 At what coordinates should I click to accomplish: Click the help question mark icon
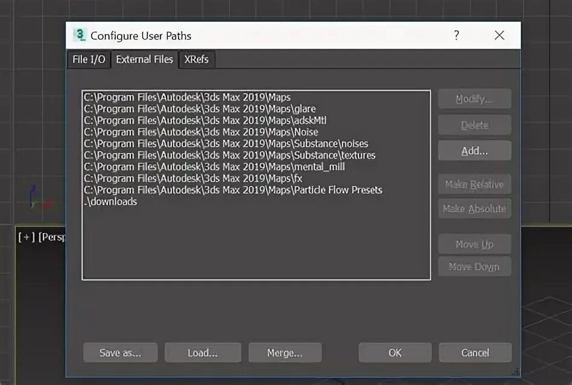click(456, 36)
